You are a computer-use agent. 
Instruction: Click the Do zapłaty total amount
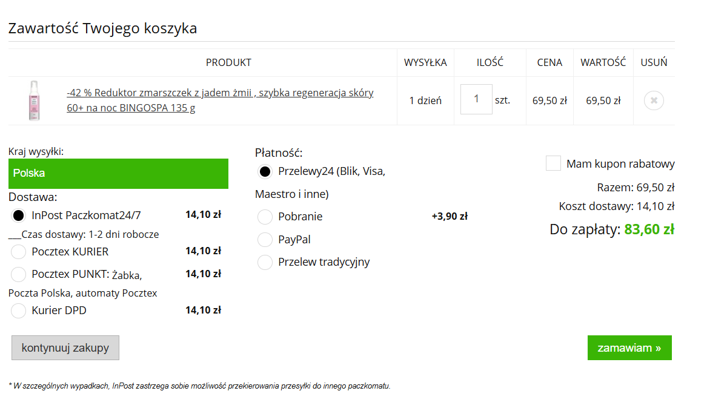[x=649, y=229]
